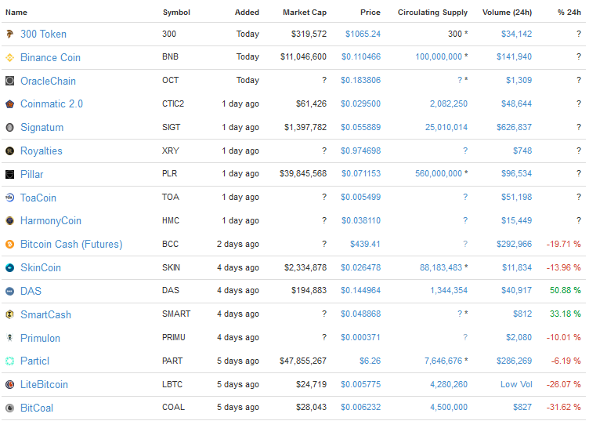This screenshot has height=421, width=589.
Task: Sort table by Circulating Supply header
Action: pyautogui.click(x=432, y=13)
